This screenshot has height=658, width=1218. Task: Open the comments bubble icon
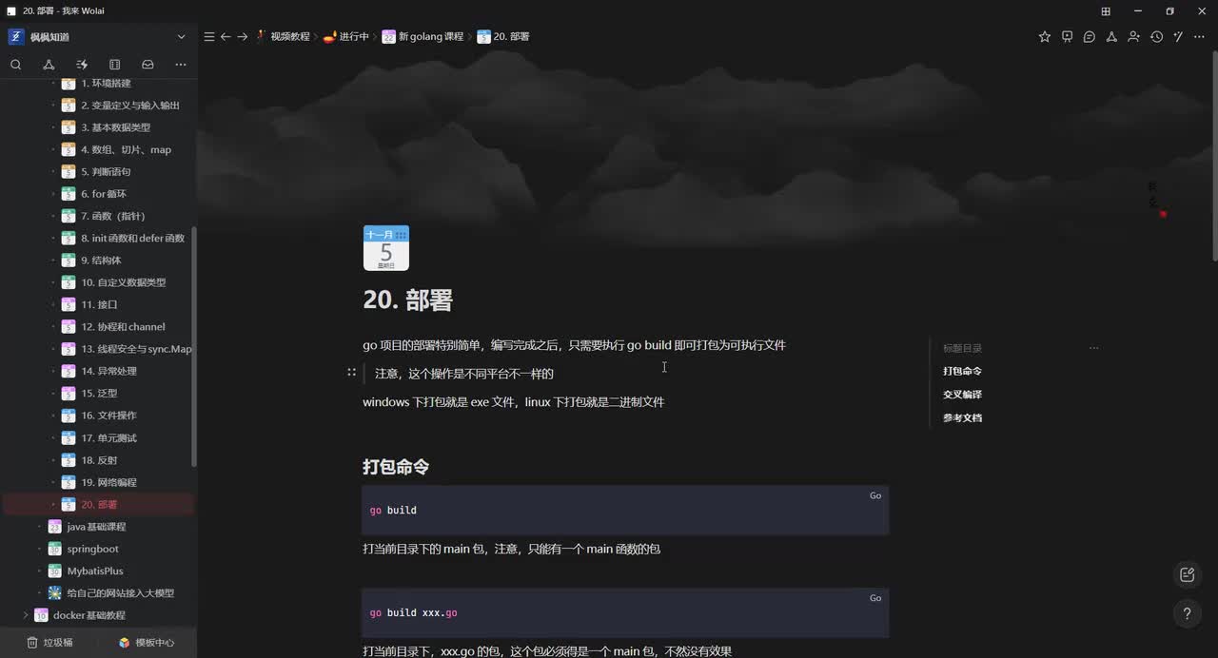(x=1090, y=36)
